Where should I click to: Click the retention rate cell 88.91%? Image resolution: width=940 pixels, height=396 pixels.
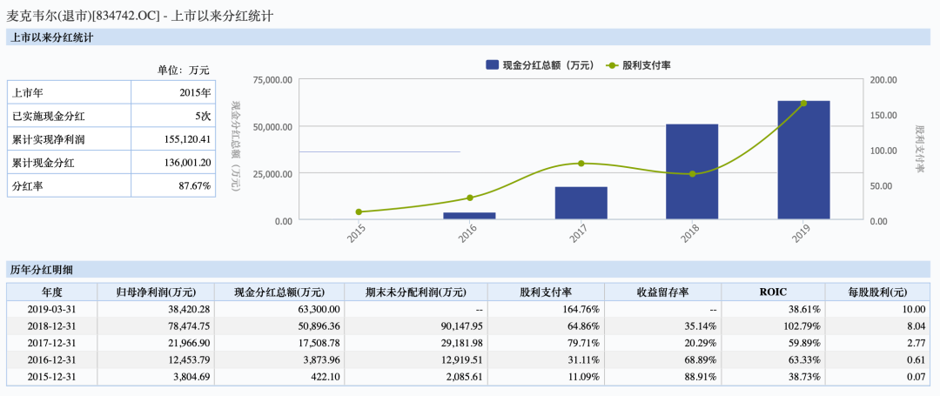[702, 377]
